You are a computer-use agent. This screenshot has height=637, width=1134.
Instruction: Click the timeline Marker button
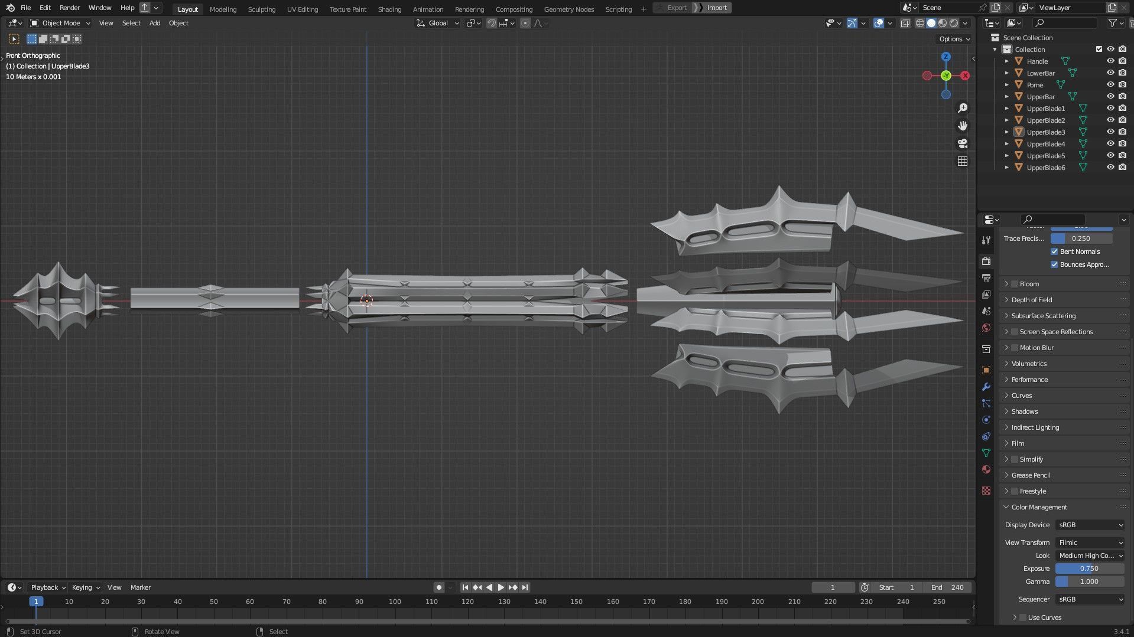141,587
